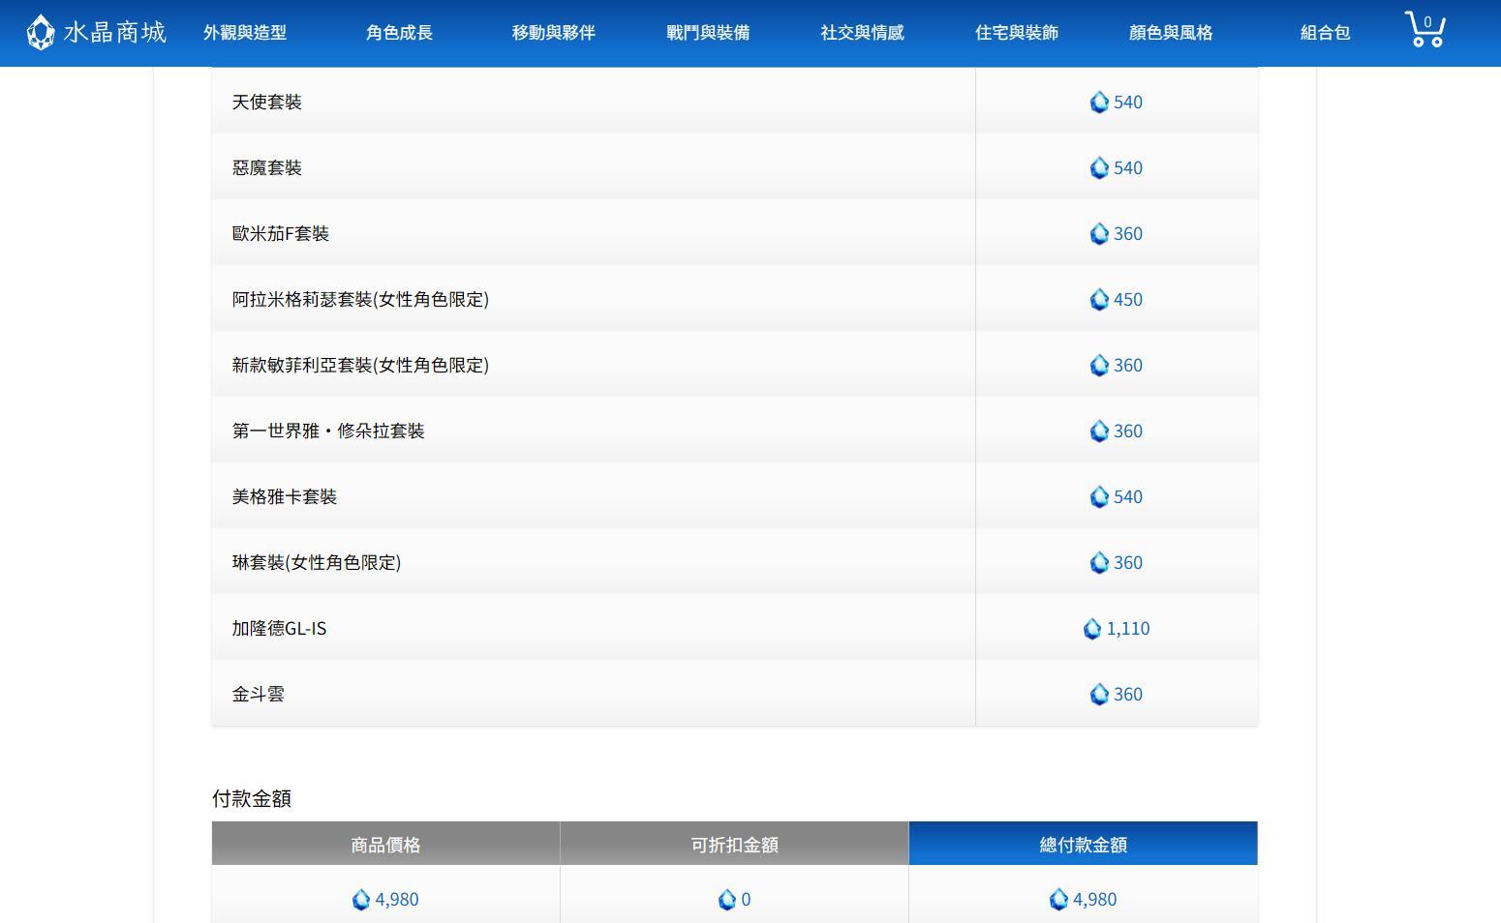The width and height of the screenshot is (1501, 923).
Task: Click the 天使套裝 item name
Action: (x=267, y=102)
